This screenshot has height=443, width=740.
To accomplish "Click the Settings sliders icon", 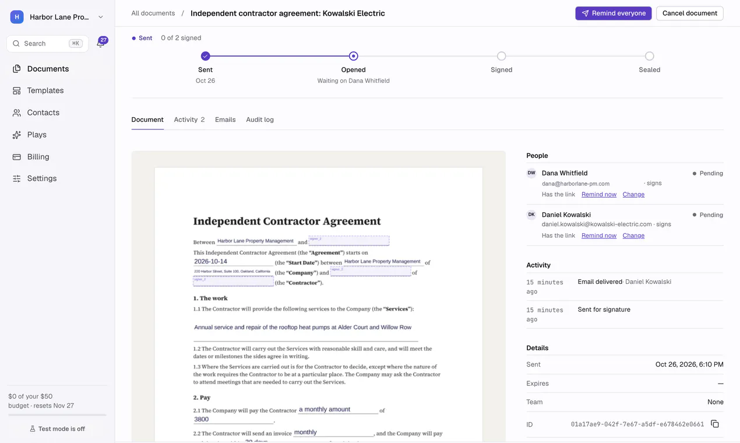I will pyautogui.click(x=17, y=178).
